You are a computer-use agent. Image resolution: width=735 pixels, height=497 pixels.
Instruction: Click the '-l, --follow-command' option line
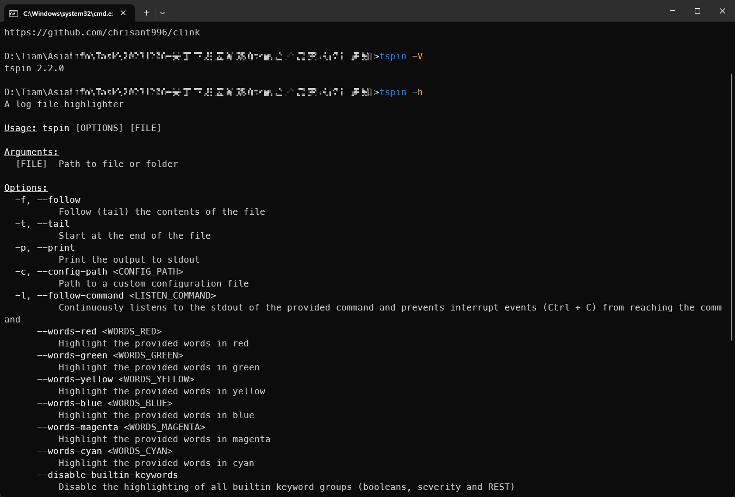pos(116,295)
